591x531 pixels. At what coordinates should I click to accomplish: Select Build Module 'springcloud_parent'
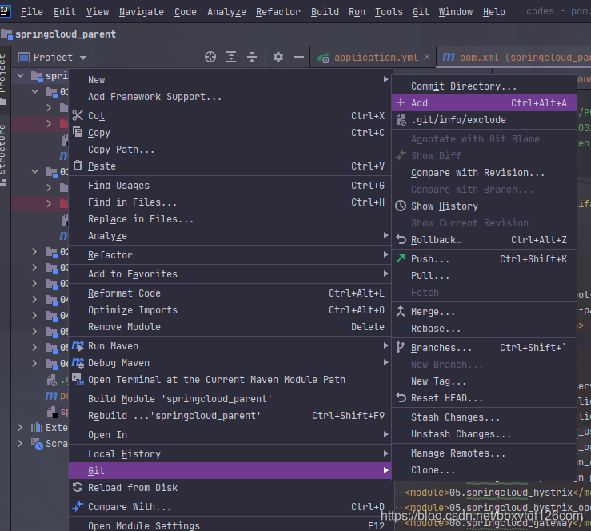[230, 398]
